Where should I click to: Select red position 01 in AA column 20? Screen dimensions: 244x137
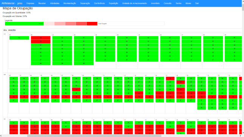point(40,38)
